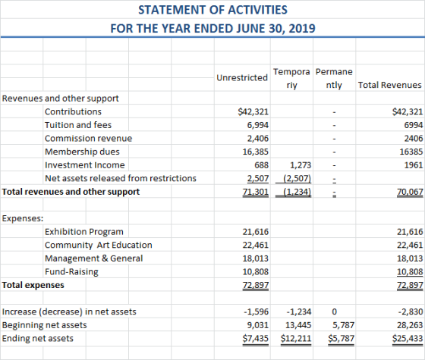425x360 pixels.
Task: Select the Temporariy column header cell
Action: 291,78
